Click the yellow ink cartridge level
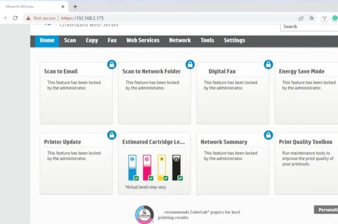Viewport: 338px width, 224px height. [x=162, y=167]
